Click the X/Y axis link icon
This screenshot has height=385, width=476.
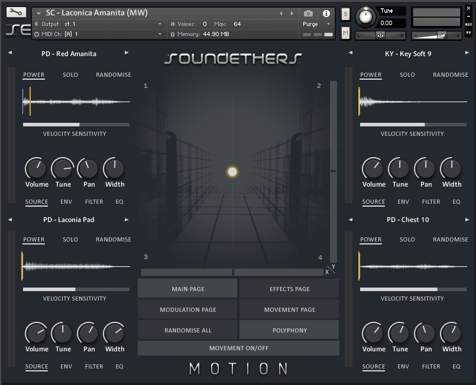[331, 269]
